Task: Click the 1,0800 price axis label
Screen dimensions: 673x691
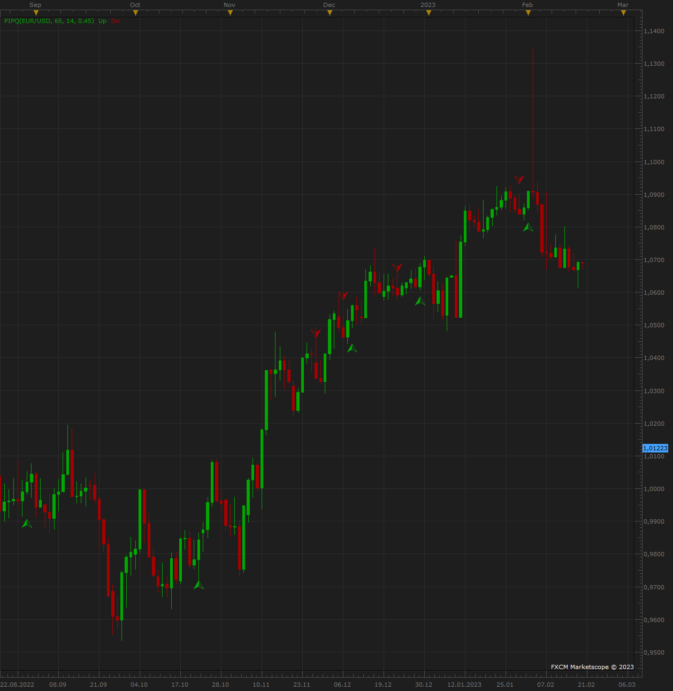Action: [x=654, y=227]
